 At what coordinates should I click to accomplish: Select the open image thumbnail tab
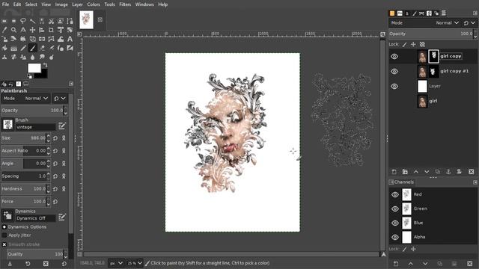pos(87,19)
